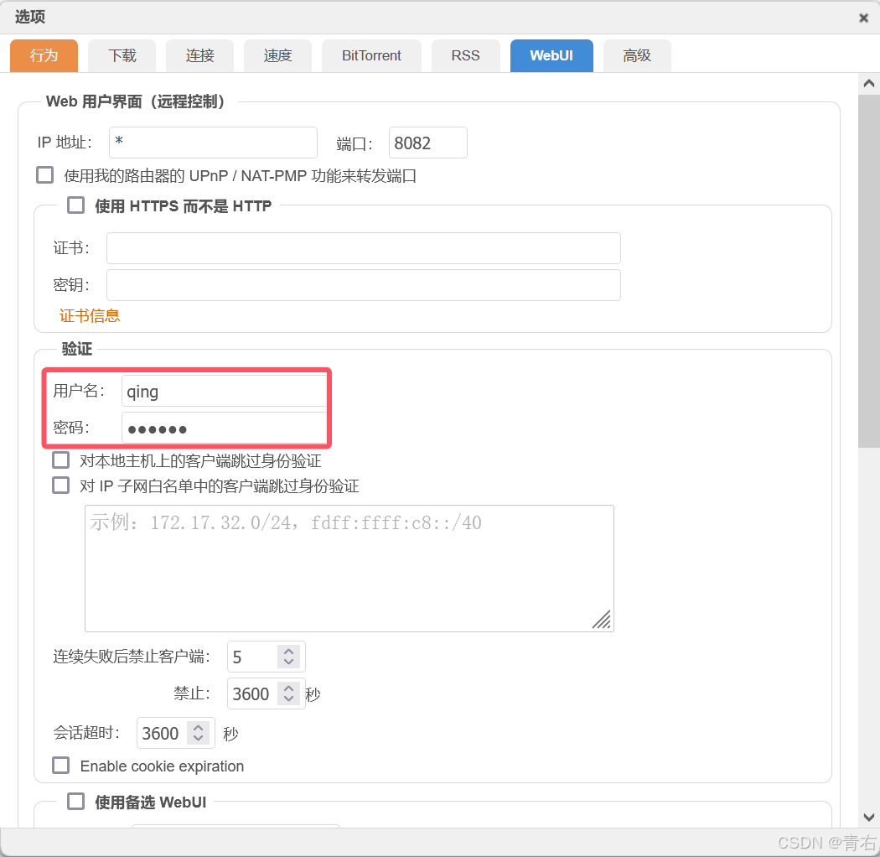This screenshot has width=880, height=857.
Task: Click the 证书 path input field
Action: tap(364, 248)
